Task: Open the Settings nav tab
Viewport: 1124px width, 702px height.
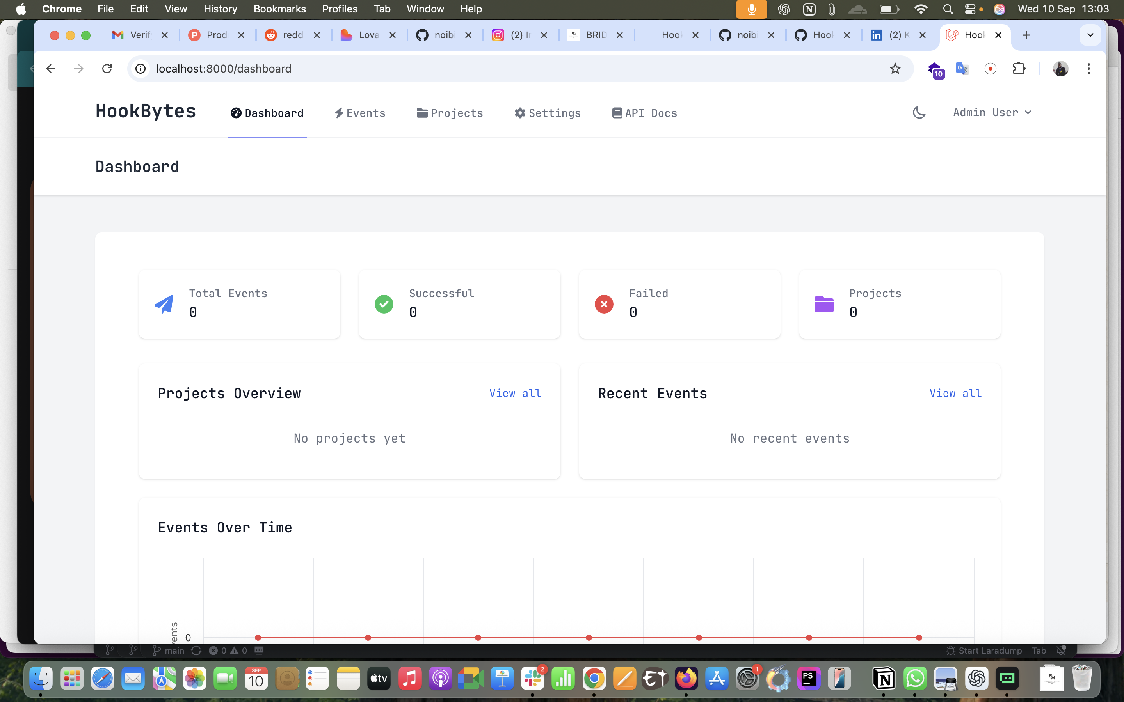Action: (x=548, y=113)
